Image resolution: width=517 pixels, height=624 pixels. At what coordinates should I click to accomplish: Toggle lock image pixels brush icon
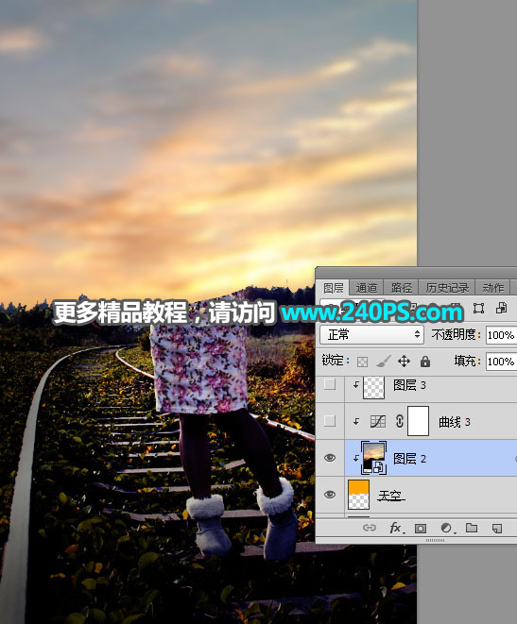pos(383,362)
